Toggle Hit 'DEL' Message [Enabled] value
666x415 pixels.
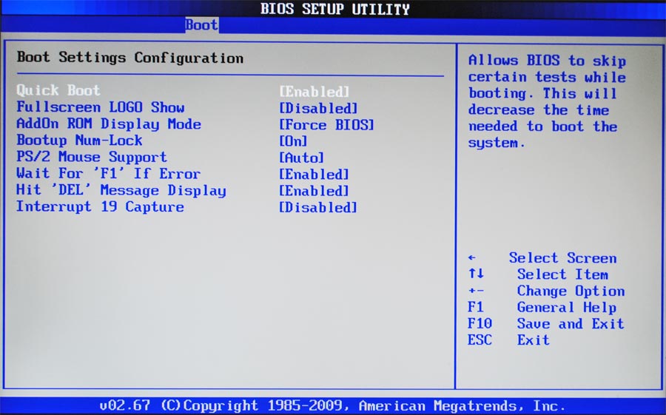point(314,191)
